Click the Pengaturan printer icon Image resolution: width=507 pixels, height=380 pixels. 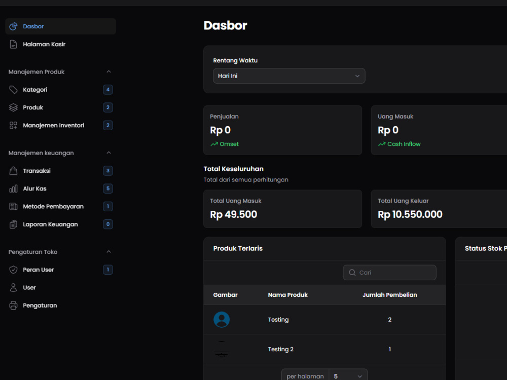(13, 306)
